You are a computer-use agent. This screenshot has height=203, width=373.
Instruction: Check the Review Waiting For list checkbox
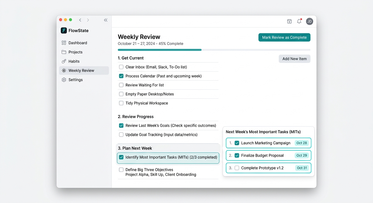[121, 85]
